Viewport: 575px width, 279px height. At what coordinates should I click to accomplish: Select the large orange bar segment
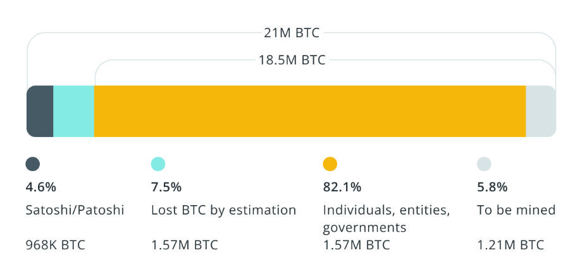[310, 111]
